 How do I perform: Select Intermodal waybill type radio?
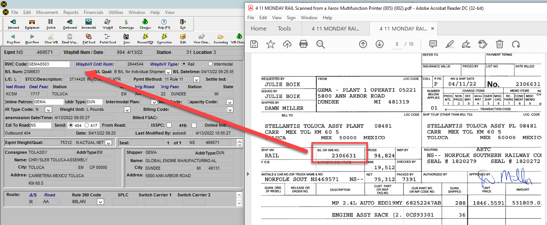click(x=210, y=64)
